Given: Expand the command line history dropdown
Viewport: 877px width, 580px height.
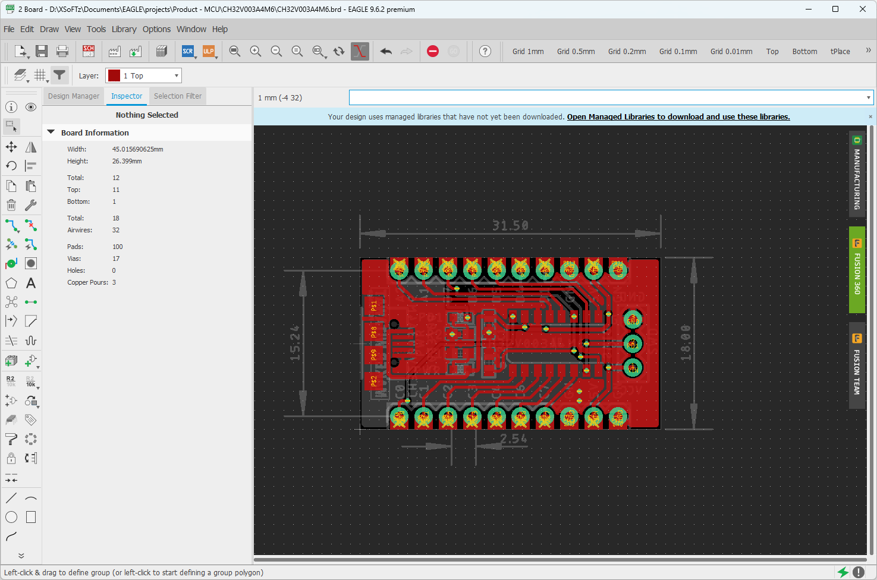Looking at the screenshot, I should coord(867,97).
